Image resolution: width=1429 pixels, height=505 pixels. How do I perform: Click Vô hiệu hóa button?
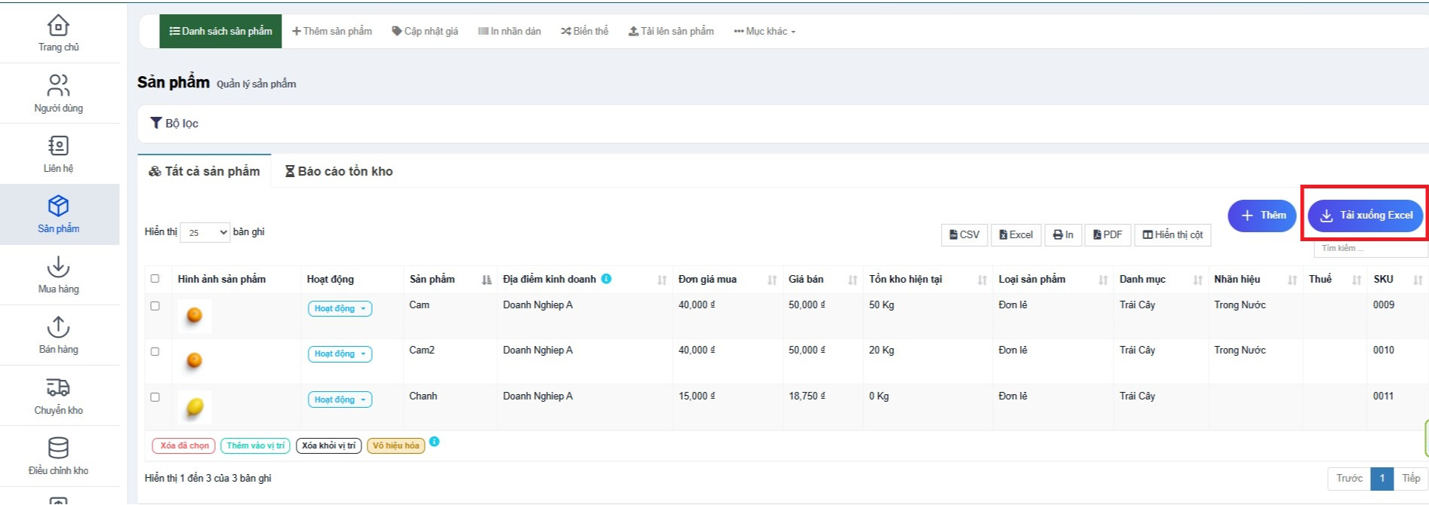396,446
